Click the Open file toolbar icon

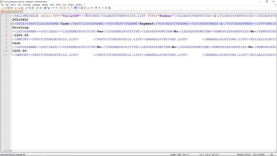(x=5, y=8)
